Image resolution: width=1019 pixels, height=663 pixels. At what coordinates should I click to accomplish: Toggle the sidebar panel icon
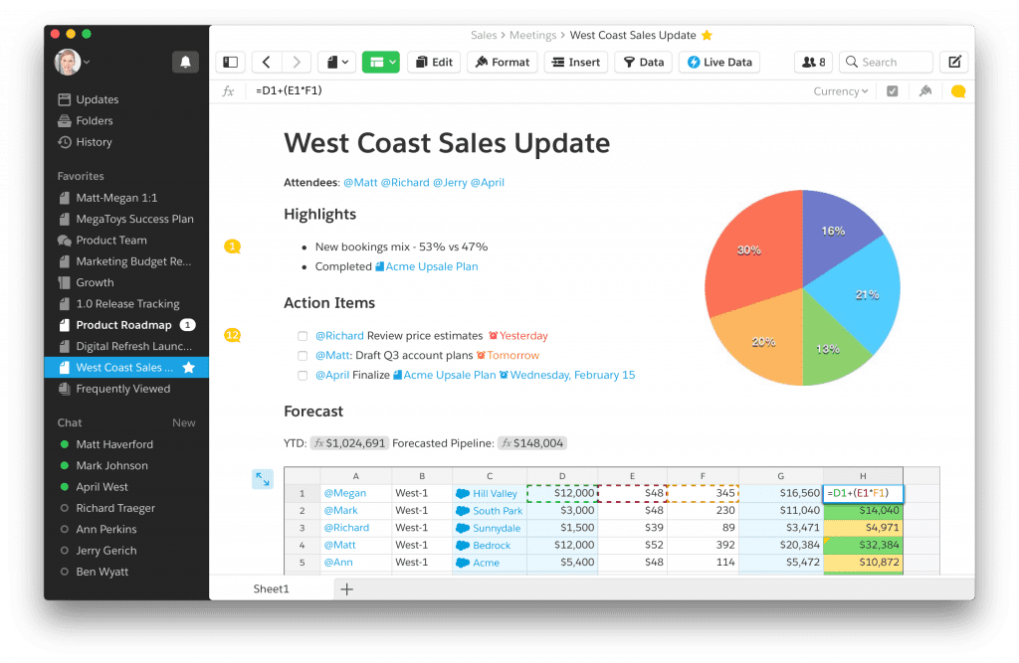click(230, 62)
